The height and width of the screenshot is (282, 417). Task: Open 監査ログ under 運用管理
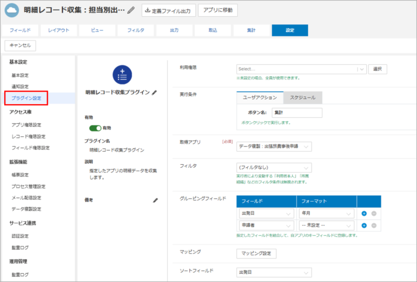click(x=20, y=275)
